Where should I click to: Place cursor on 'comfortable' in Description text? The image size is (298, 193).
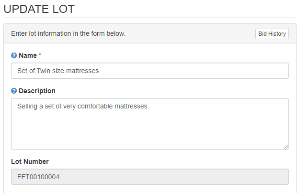95,106
